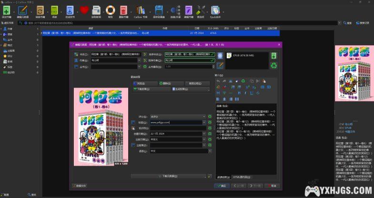Click the blue Get books download icon

(70, 10)
